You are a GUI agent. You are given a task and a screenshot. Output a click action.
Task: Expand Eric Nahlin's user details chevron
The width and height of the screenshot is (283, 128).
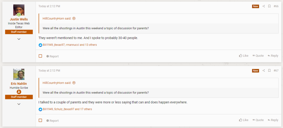19,104
